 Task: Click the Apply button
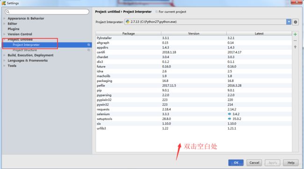coord(273,162)
